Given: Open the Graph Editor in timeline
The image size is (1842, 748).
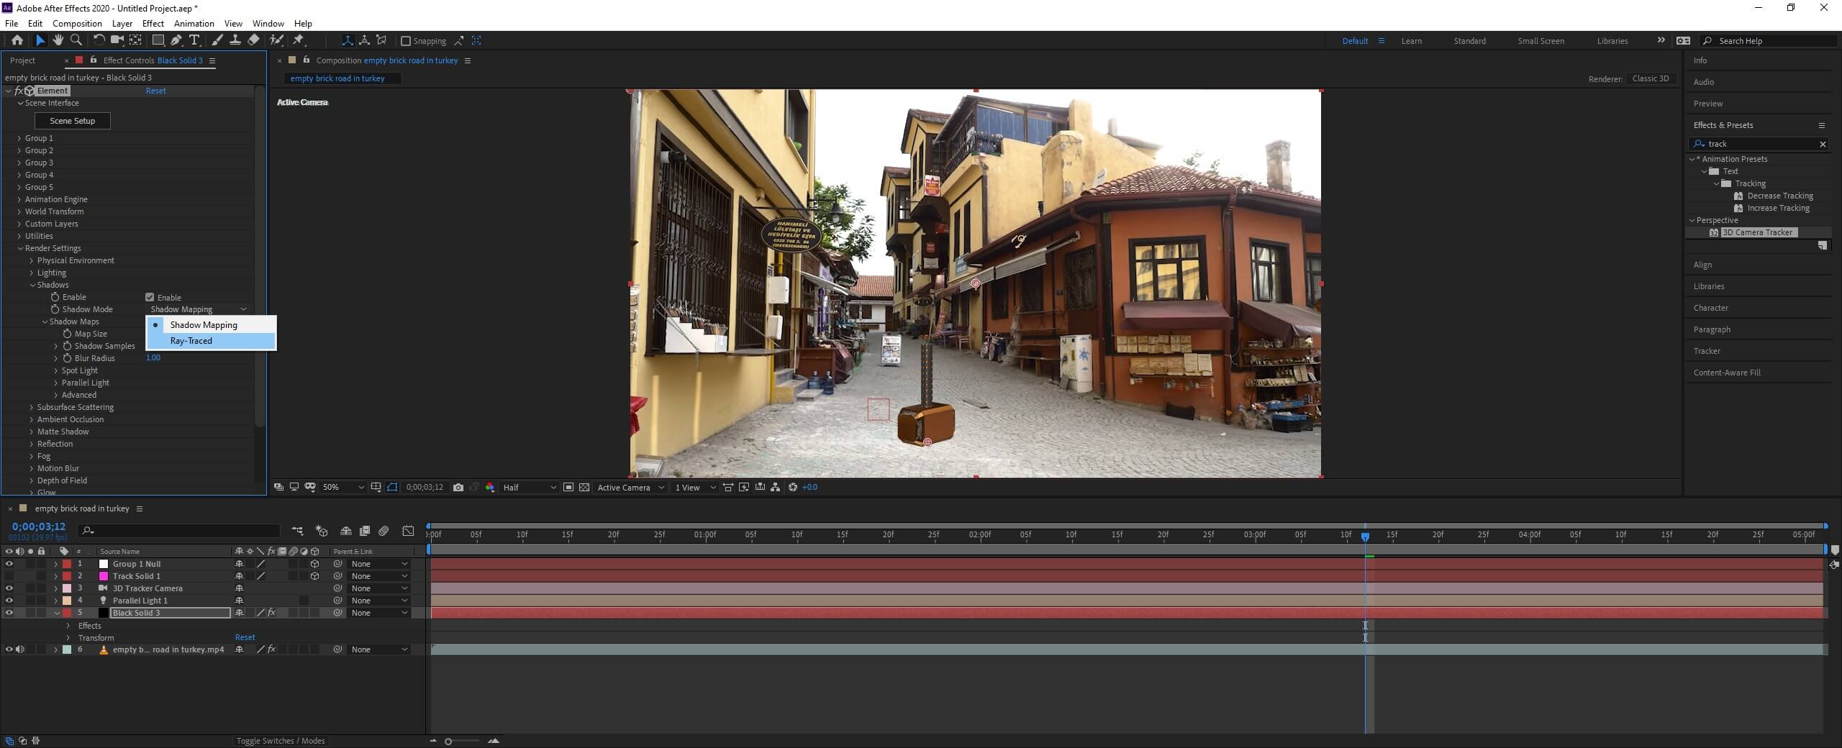Looking at the screenshot, I should 408,531.
